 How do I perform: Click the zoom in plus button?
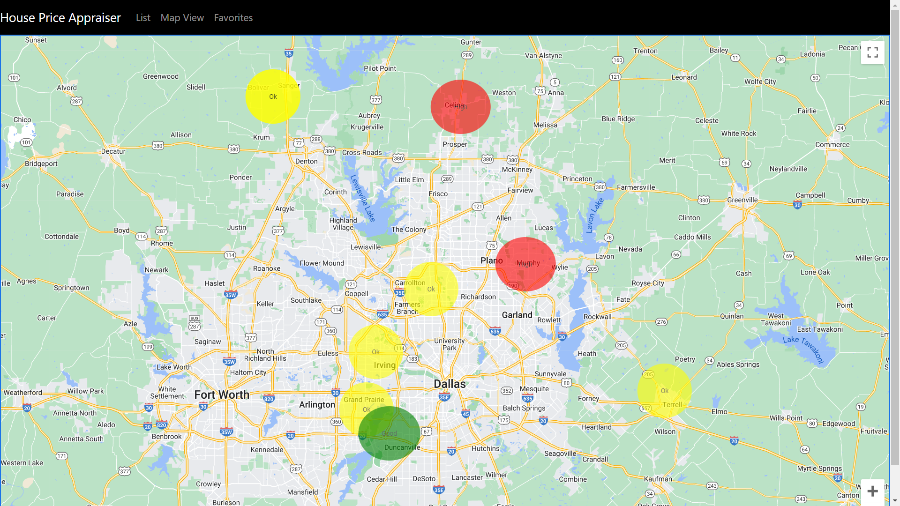click(872, 491)
